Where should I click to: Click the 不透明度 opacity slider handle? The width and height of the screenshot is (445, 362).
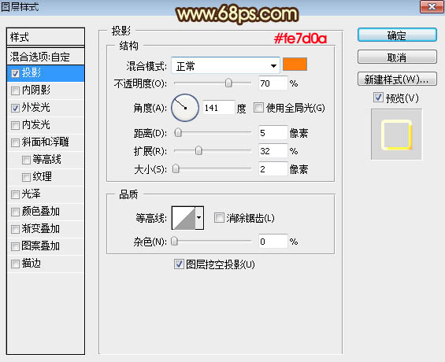click(228, 83)
